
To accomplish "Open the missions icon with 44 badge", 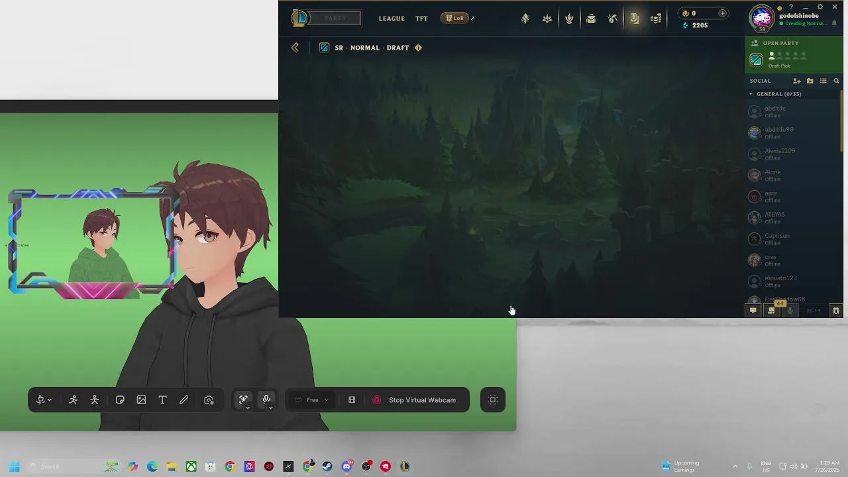I will 771,310.
